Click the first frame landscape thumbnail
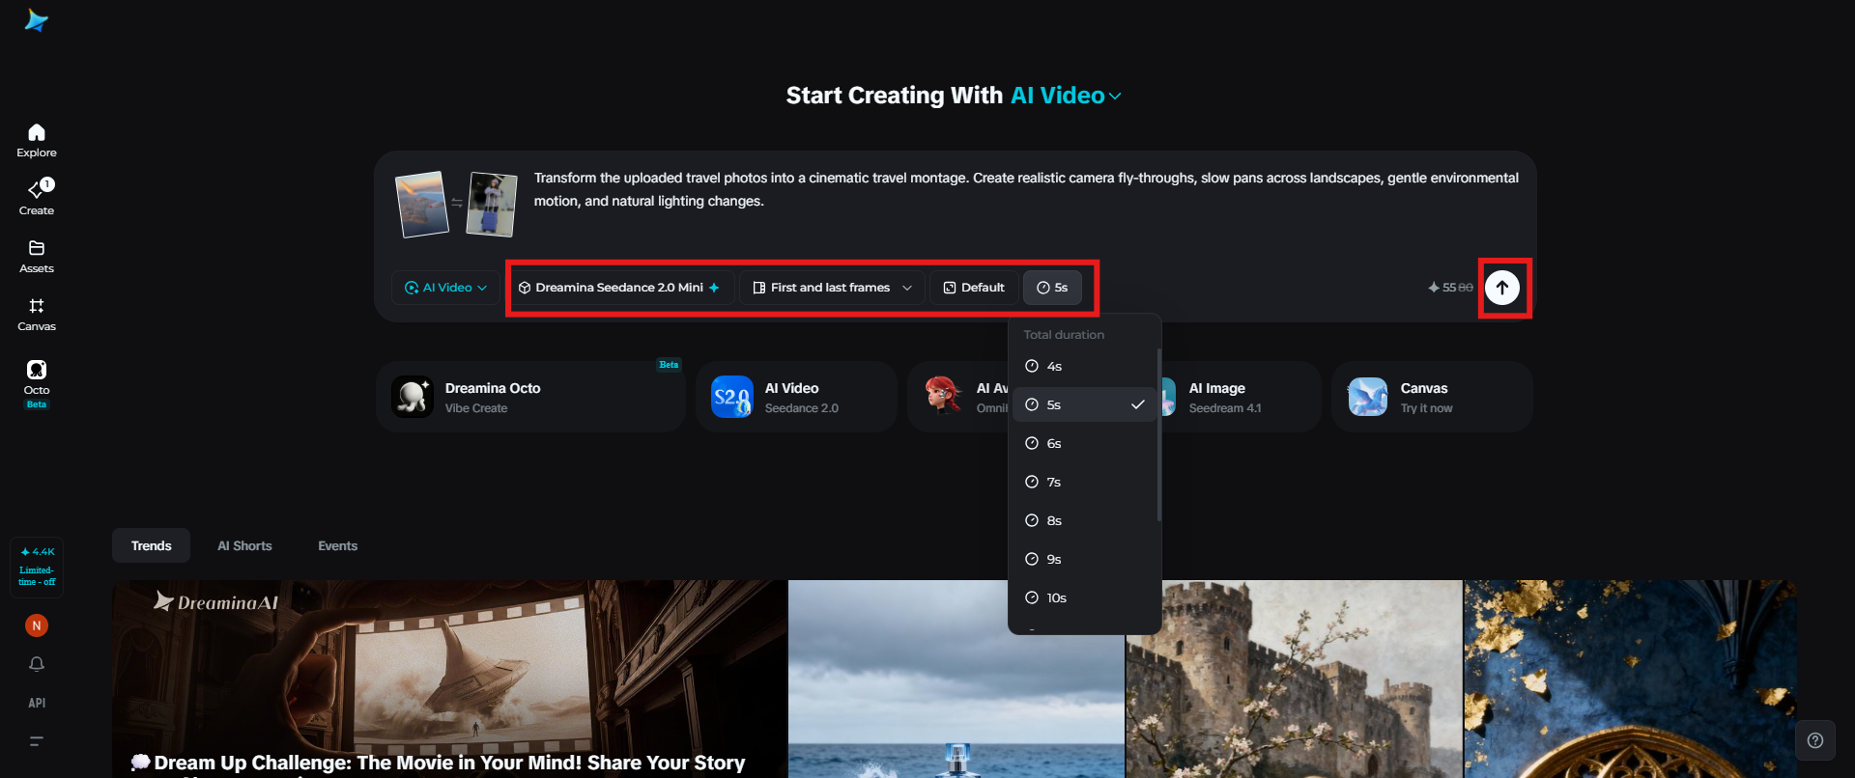 (x=422, y=204)
